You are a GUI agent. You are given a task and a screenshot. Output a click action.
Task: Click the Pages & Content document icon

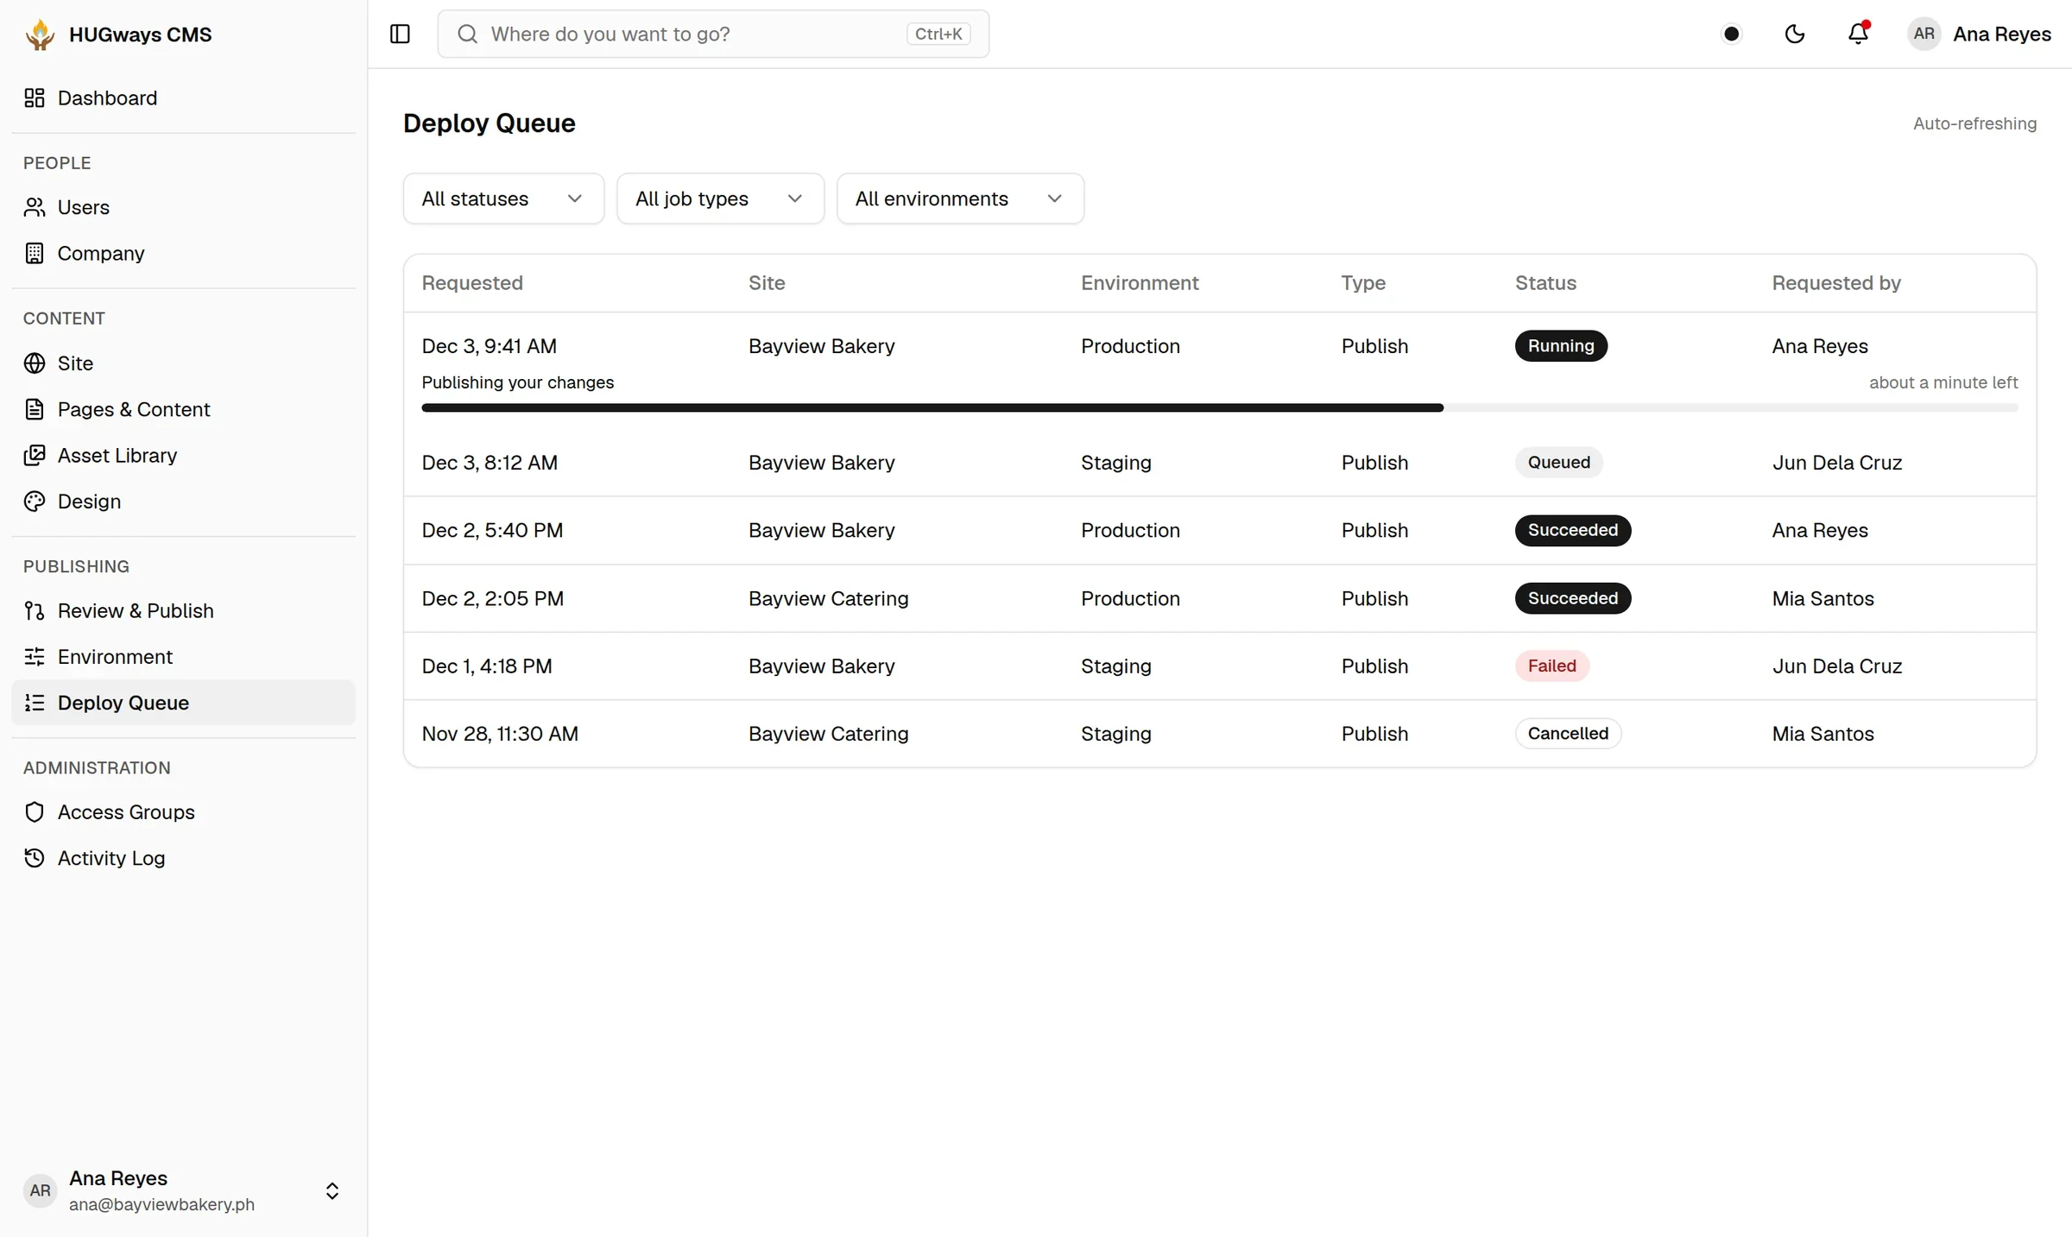pyautogui.click(x=35, y=409)
